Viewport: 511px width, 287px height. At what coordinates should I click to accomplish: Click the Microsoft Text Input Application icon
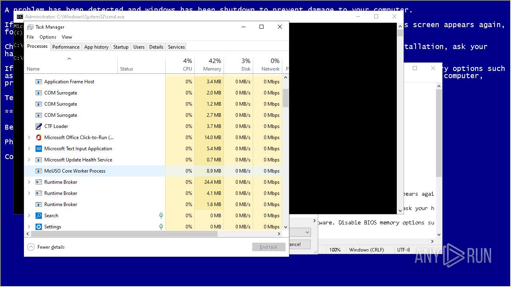click(39, 149)
